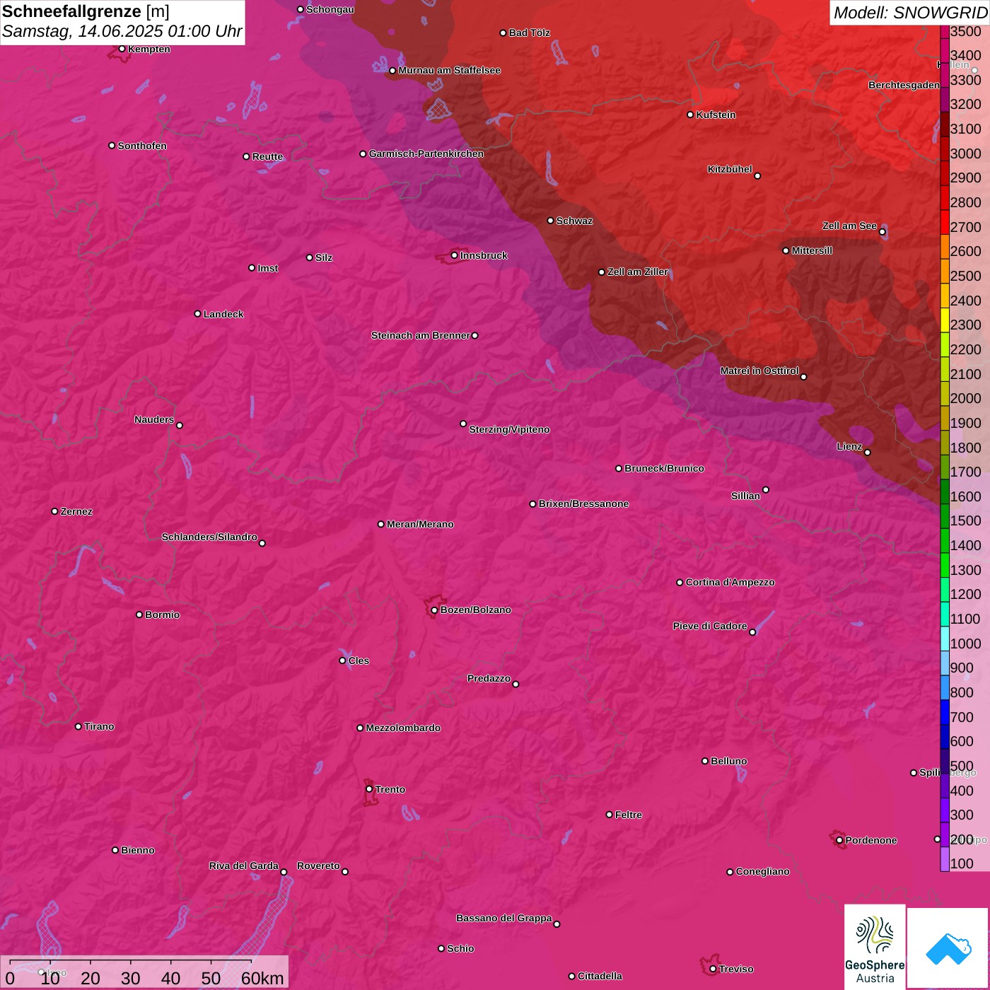Click the Bassano del Grappa label
Image resolution: width=990 pixels, height=990 pixels.
(504, 918)
